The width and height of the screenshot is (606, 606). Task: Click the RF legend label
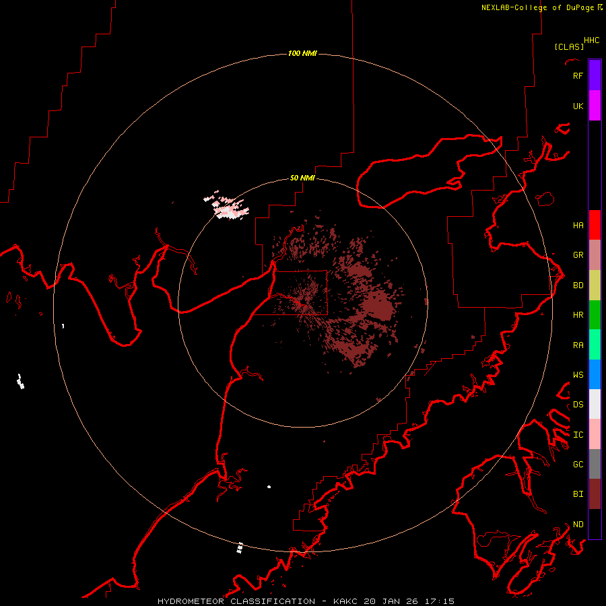click(x=578, y=75)
